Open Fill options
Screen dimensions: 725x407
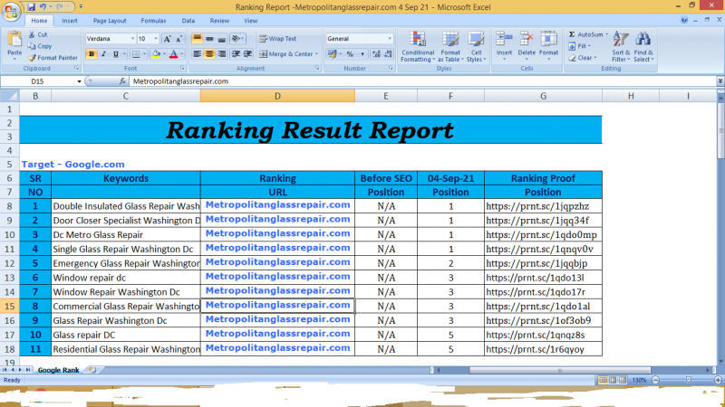(580, 46)
